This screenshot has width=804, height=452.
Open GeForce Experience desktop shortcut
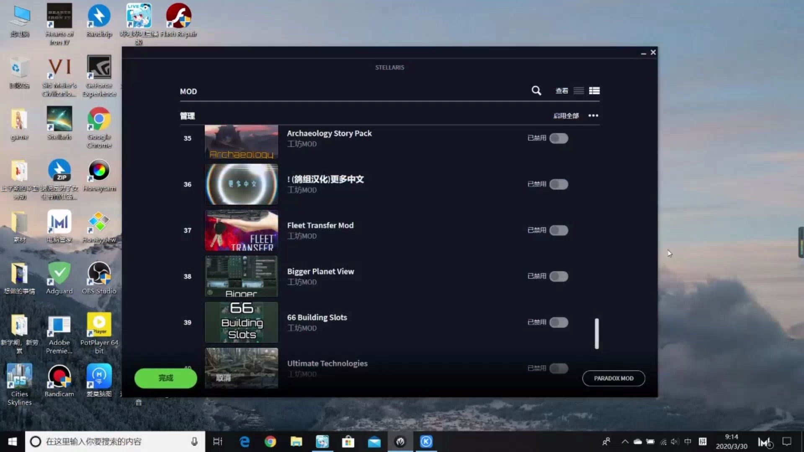point(99,76)
